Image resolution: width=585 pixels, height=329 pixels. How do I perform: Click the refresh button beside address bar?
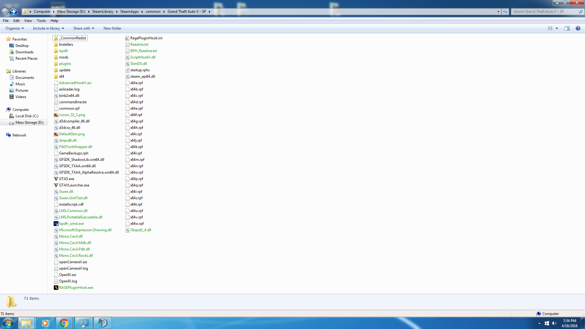[x=505, y=12]
